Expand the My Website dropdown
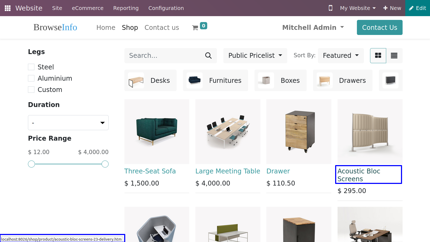 pyautogui.click(x=358, y=8)
